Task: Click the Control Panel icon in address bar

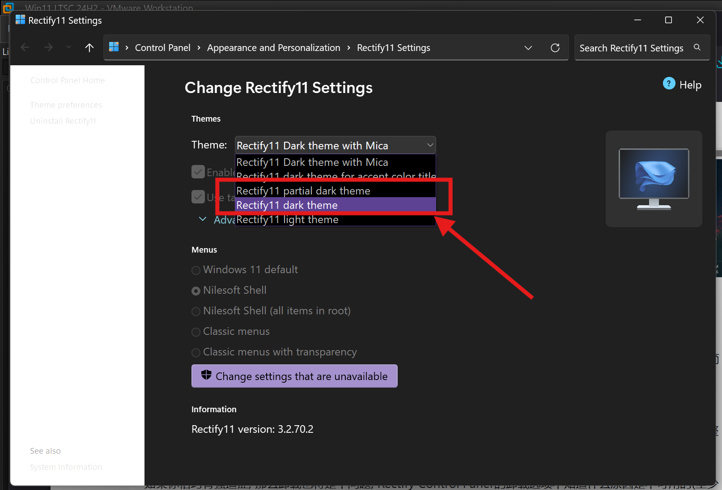Action: click(x=114, y=47)
